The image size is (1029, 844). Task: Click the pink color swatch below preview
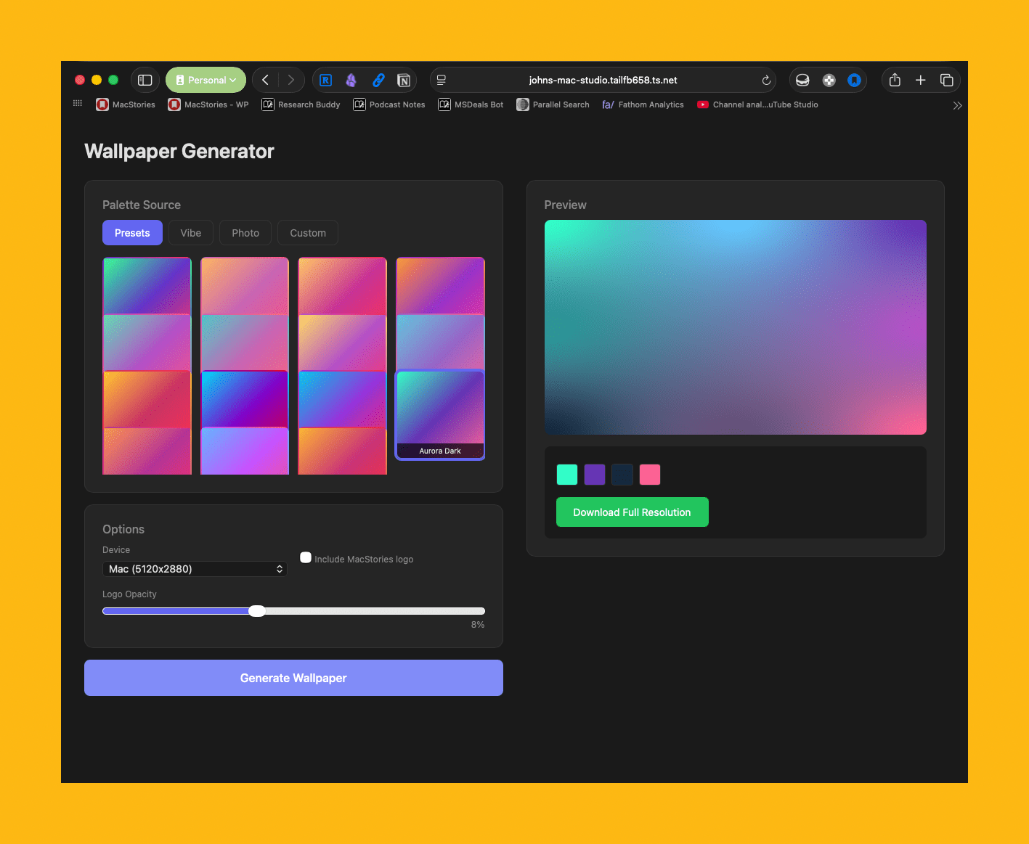(x=650, y=475)
